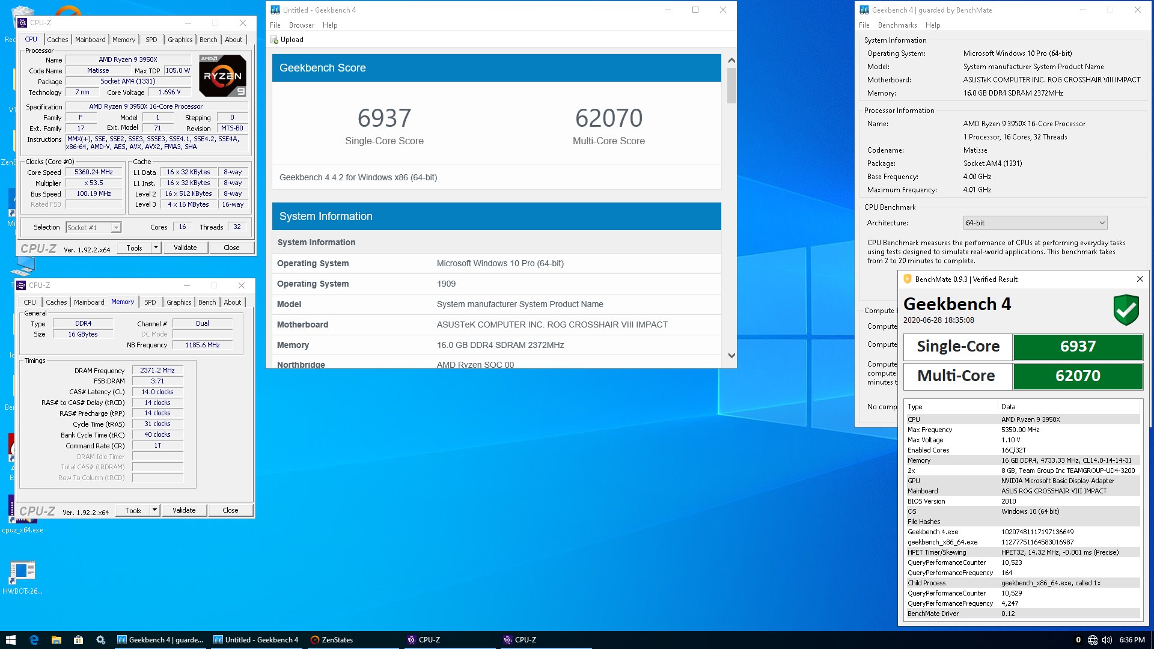Click the AMD Ryzen 9 logo in CPU-Z

pos(222,76)
